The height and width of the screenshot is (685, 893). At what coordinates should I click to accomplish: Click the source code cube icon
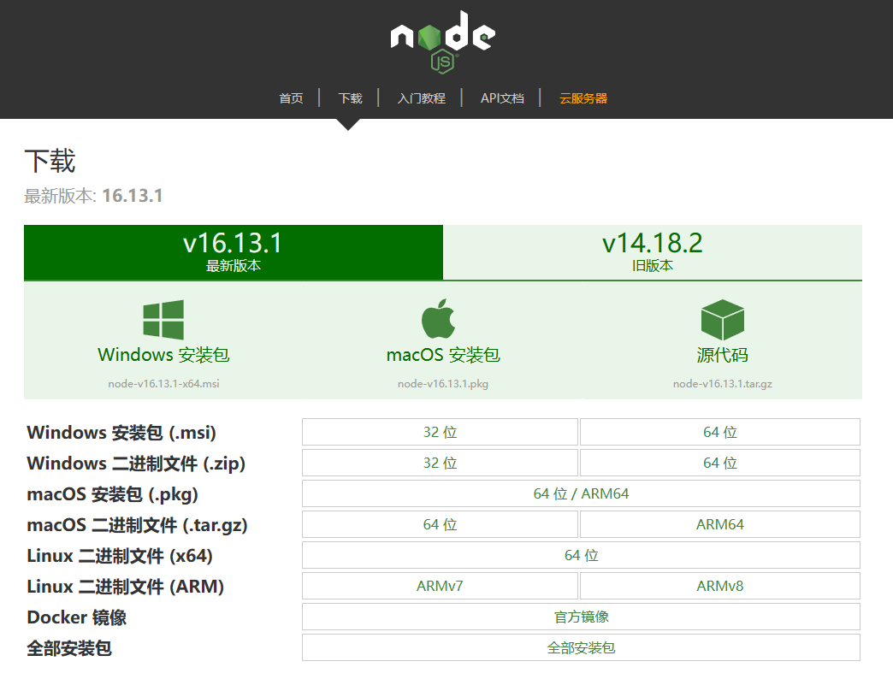[x=722, y=320]
